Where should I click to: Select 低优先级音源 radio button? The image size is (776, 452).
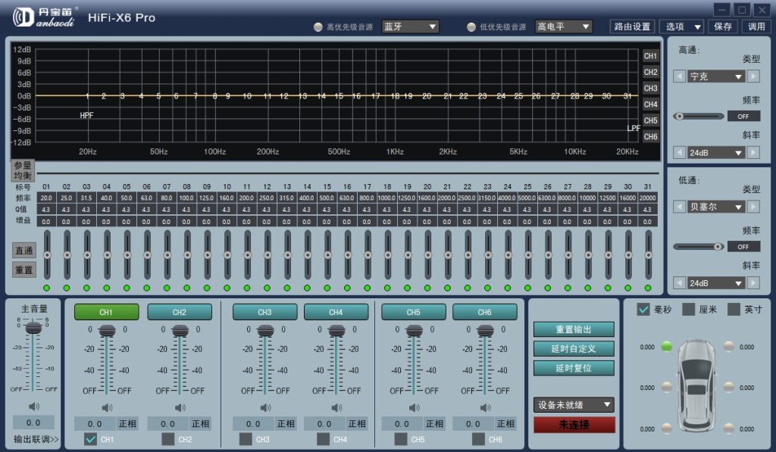[471, 26]
